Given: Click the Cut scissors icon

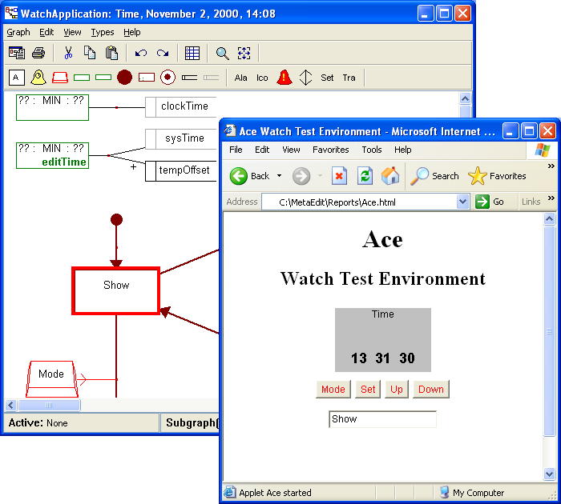Looking at the screenshot, I should (x=68, y=54).
